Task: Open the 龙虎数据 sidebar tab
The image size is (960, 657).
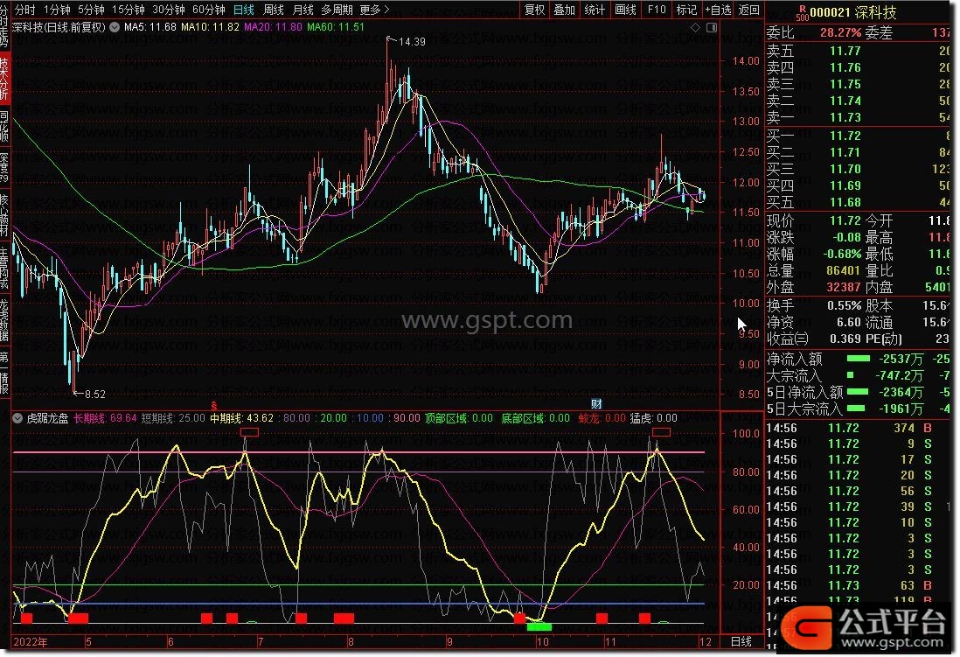Action: point(4,320)
